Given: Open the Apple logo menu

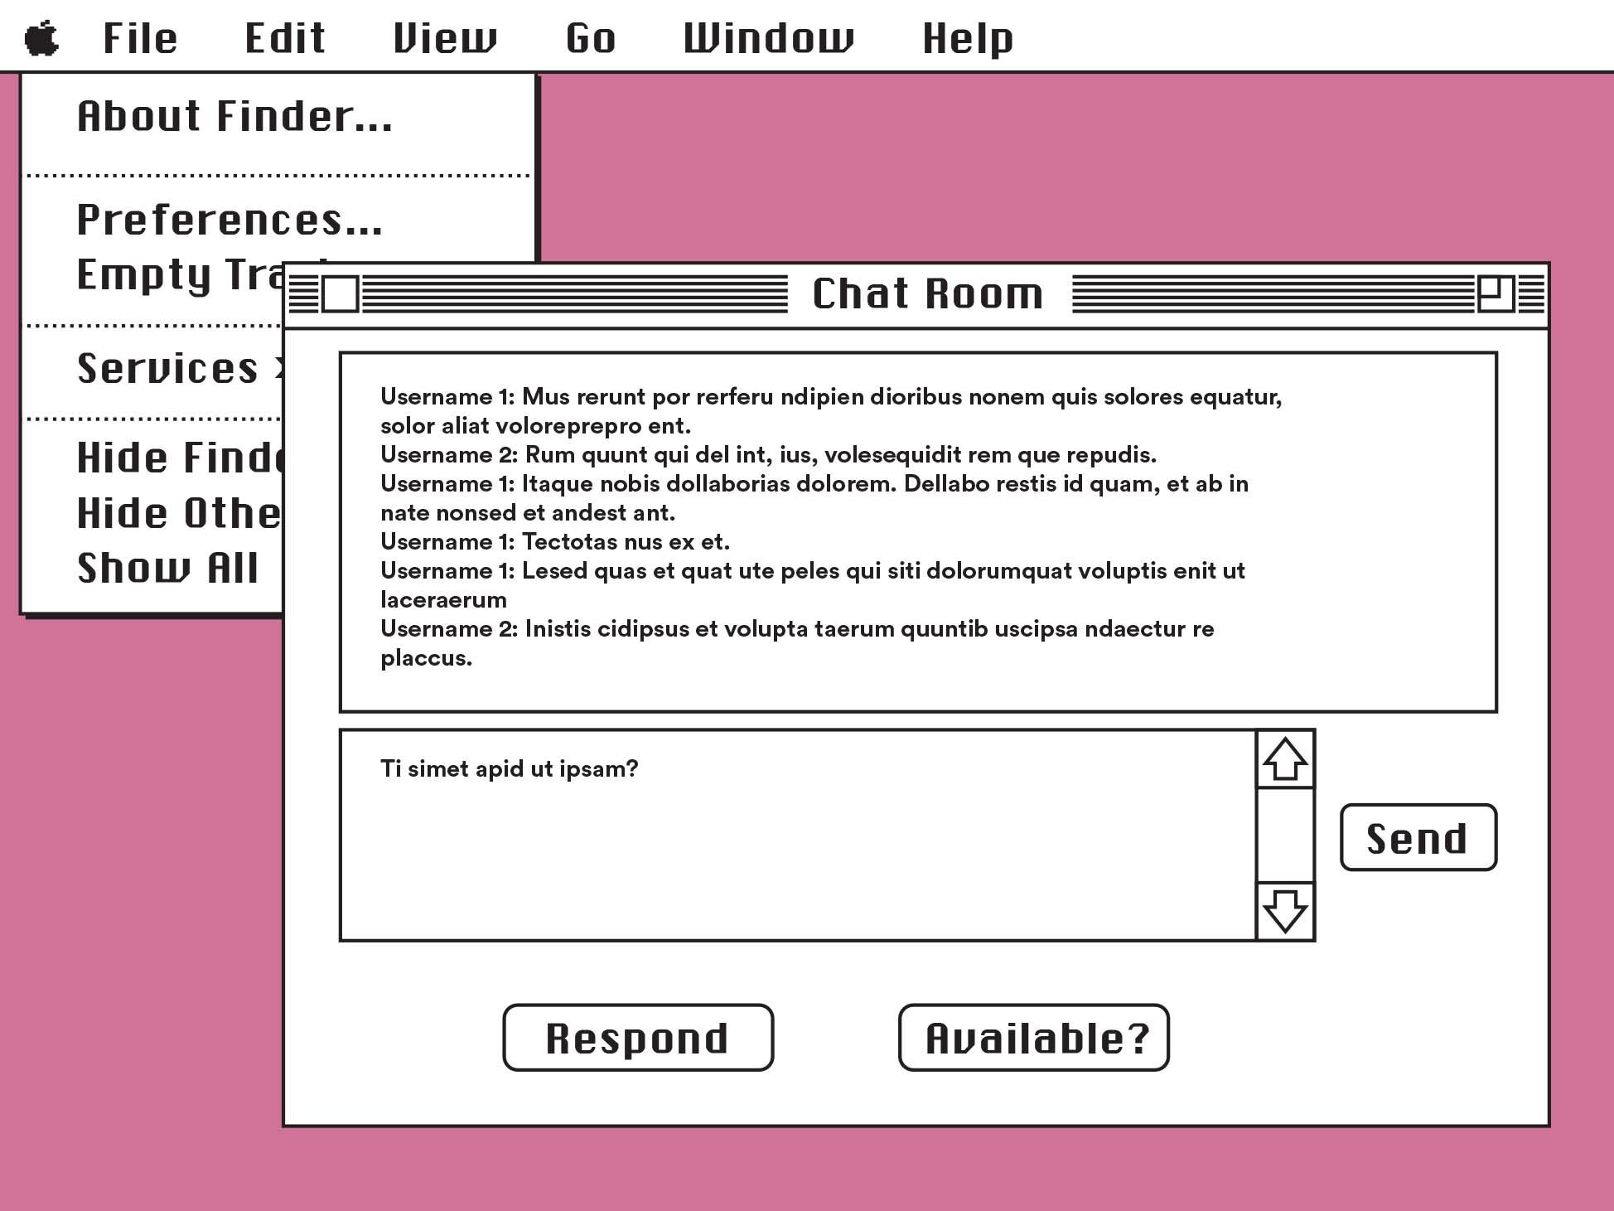Looking at the screenshot, I should [x=41, y=38].
